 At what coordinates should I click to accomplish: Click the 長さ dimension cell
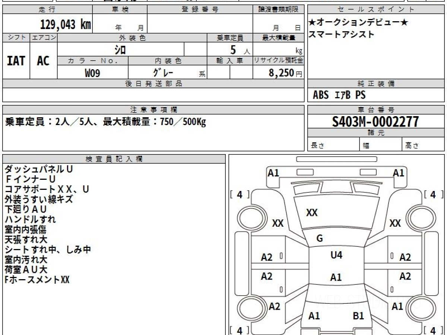click(334, 144)
